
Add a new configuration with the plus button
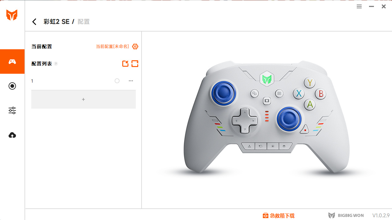pyautogui.click(x=83, y=99)
